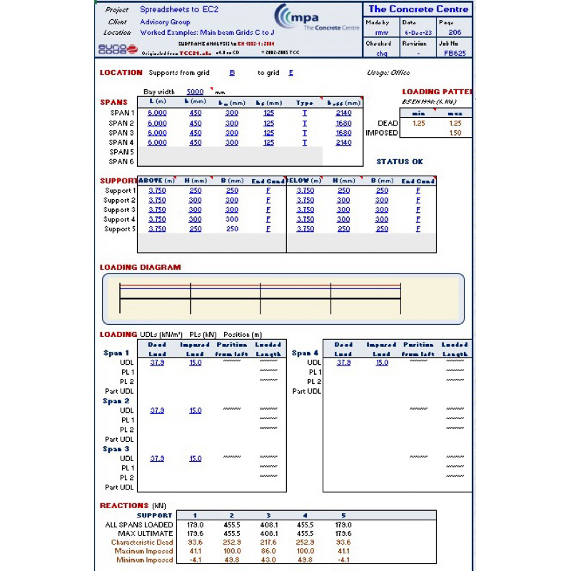Click the Span 3 'Part UDL' row label

pyautogui.click(x=119, y=487)
